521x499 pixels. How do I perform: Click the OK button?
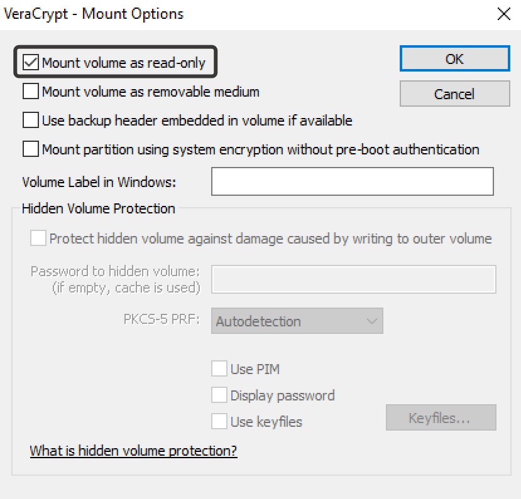pyautogui.click(x=454, y=59)
